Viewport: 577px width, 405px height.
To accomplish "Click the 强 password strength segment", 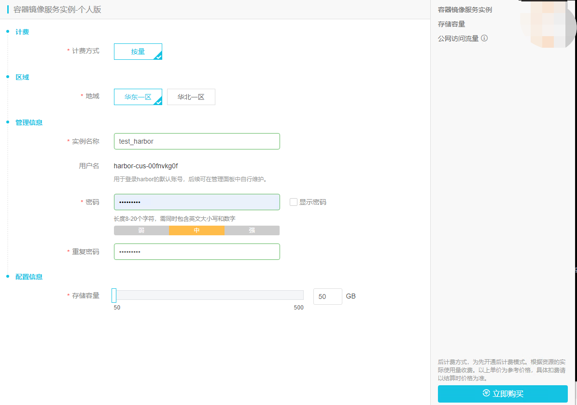I will tap(252, 230).
